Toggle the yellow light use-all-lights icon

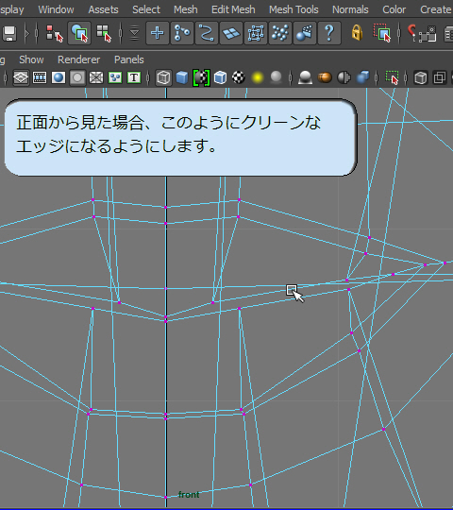(x=258, y=77)
